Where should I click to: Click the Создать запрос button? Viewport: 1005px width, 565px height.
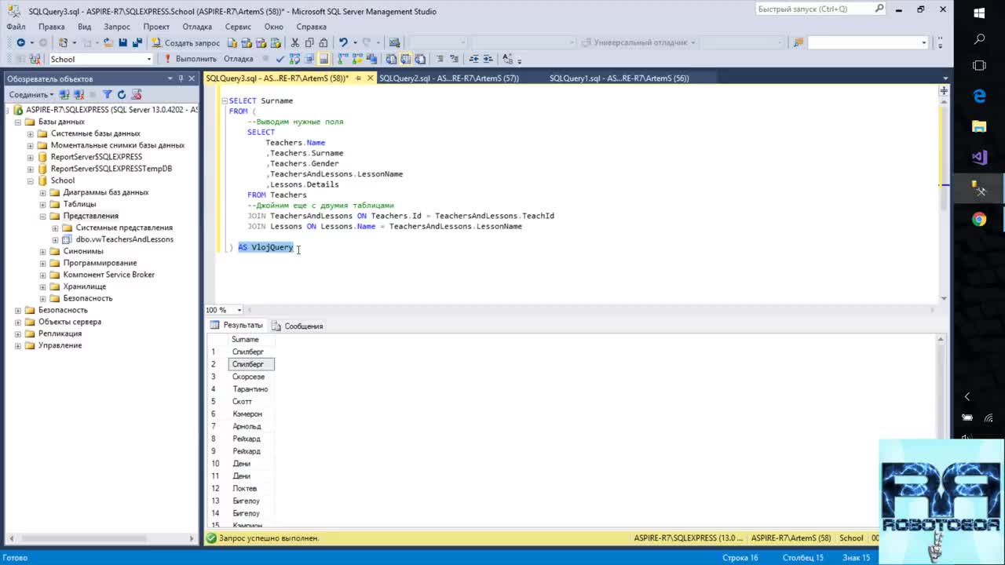[186, 42]
